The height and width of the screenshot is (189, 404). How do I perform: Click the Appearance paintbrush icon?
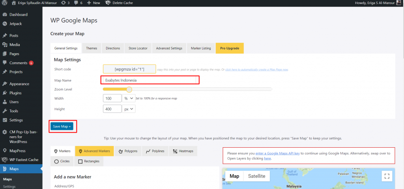5,84
